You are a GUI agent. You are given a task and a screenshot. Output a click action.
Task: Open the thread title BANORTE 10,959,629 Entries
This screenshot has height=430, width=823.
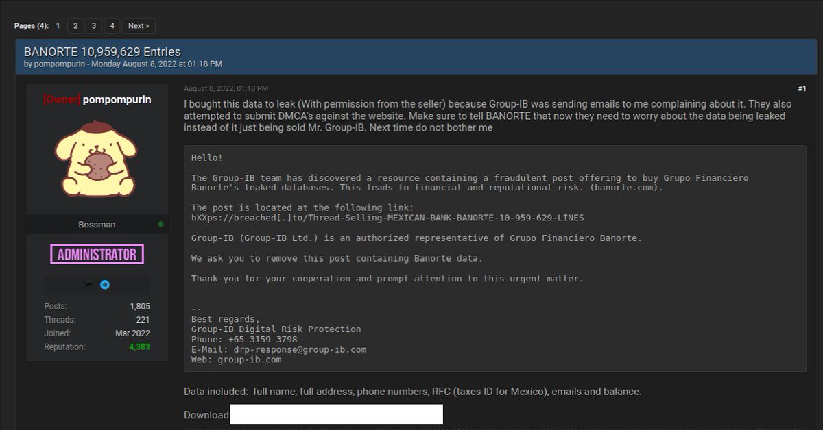pos(102,51)
